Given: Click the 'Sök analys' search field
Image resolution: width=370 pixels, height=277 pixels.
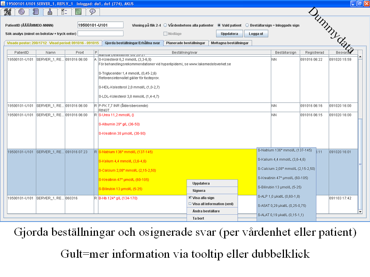Looking at the screenshot, I should 100,34.
